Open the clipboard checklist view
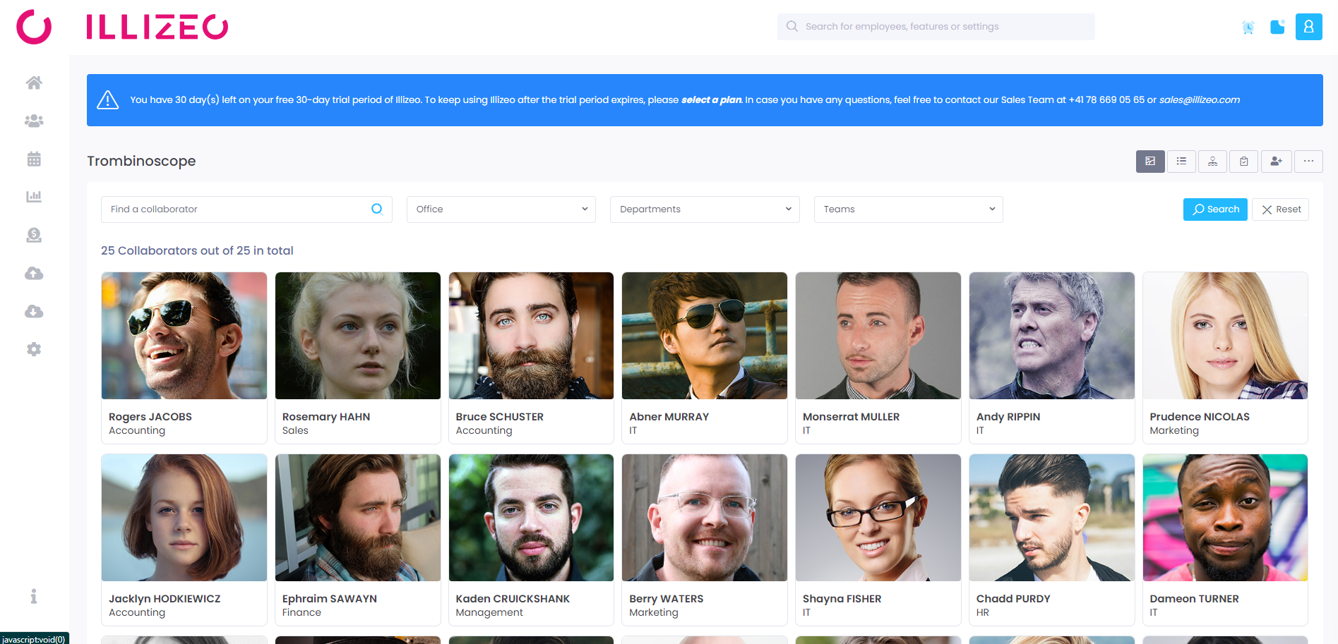The width and height of the screenshot is (1338, 644). (x=1243, y=162)
